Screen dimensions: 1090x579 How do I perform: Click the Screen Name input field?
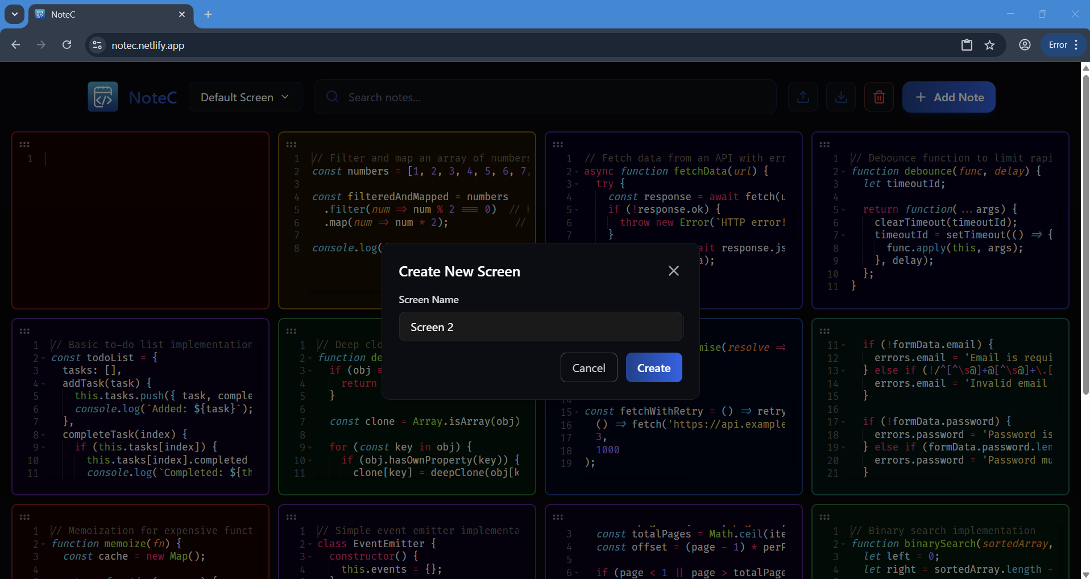(541, 326)
